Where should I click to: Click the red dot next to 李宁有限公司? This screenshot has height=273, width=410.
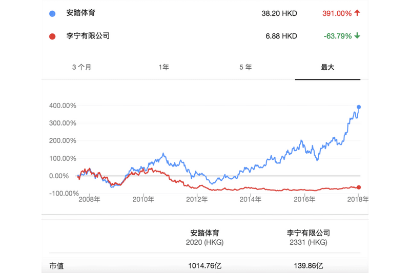click(52, 36)
